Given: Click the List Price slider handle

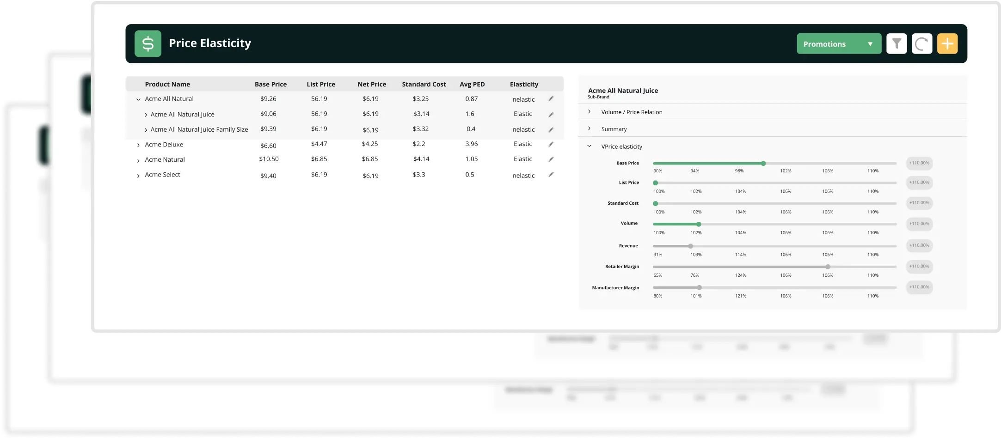Looking at the screenshot, I should tap(656, 183).
